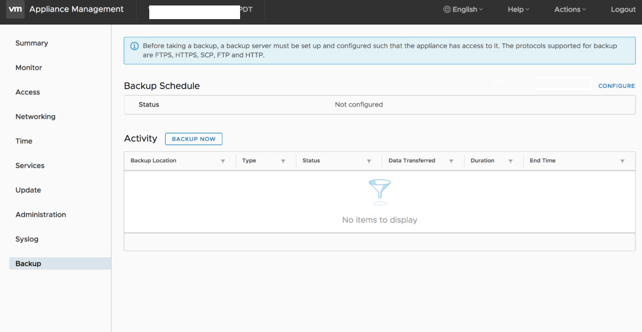Select Monitor in the left navigation
The height and width of the screenshot is (332, 642).
tap(29, 68)
